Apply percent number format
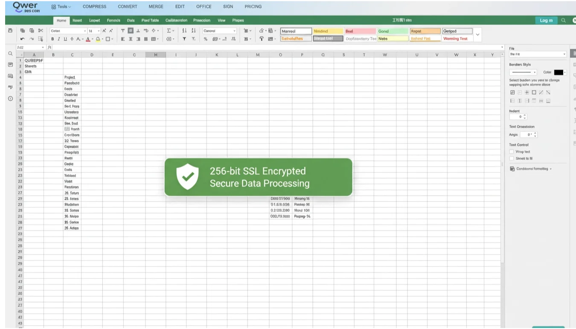576x329 pixels. pos(205,39)
